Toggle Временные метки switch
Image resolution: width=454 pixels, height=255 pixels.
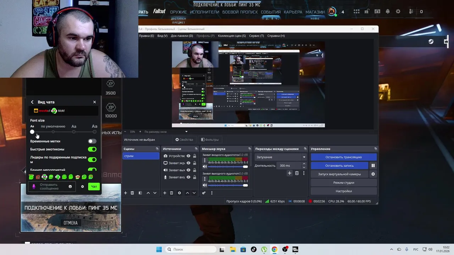tap(92, 141)
